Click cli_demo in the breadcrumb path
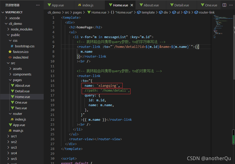This screenshot has height=164, width=235. [54, 12]
